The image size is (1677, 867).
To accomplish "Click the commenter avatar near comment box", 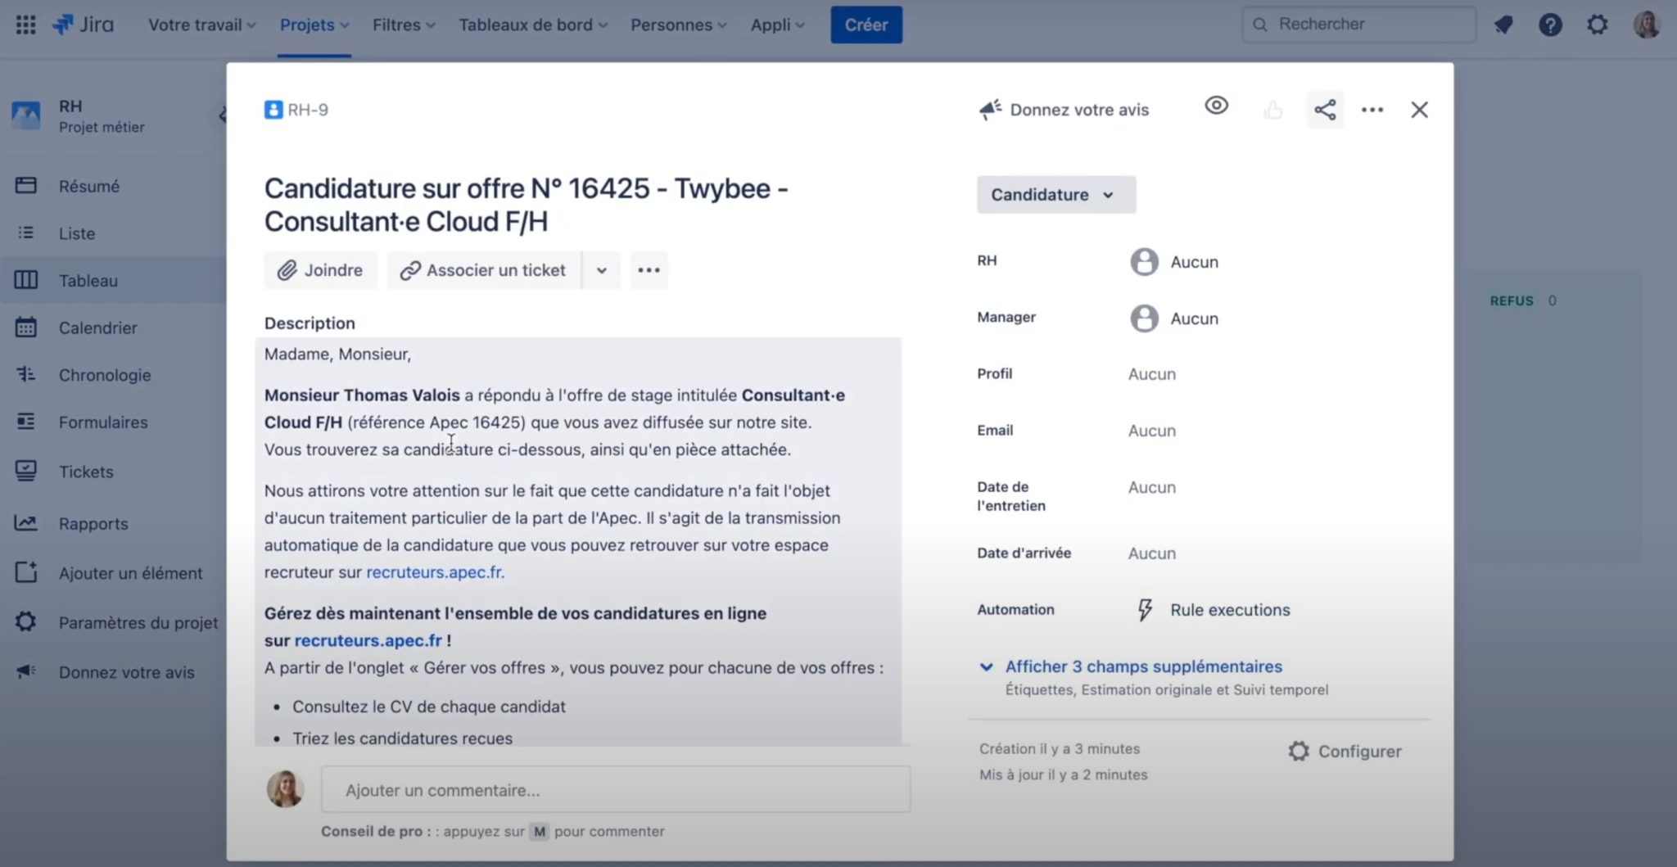I will [x=285, y=789].
